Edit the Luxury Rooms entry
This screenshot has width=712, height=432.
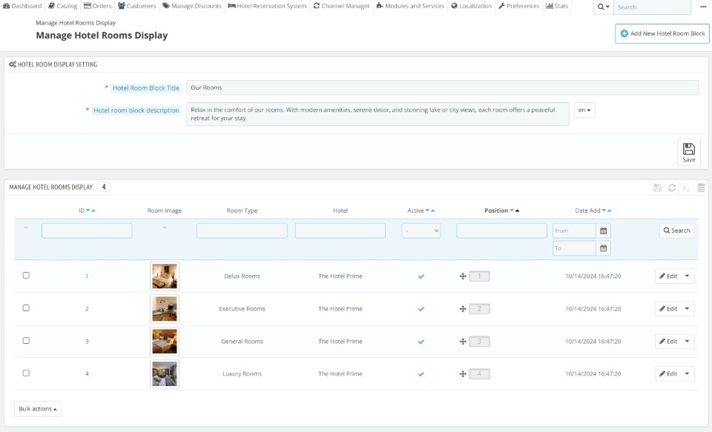pos(668,374)
